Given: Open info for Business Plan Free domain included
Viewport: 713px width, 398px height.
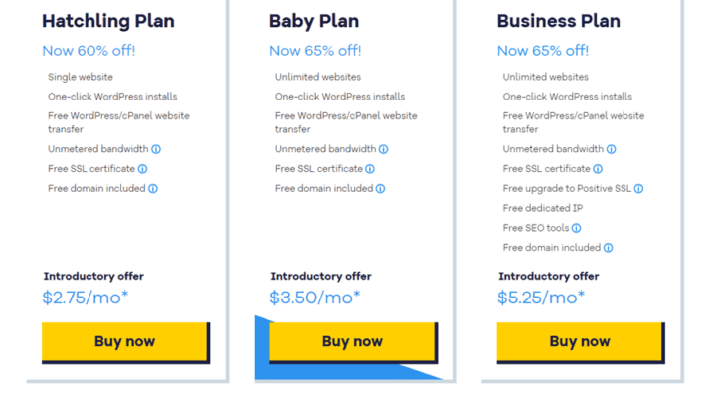Looking at the screenshot, I should (609, 248).
